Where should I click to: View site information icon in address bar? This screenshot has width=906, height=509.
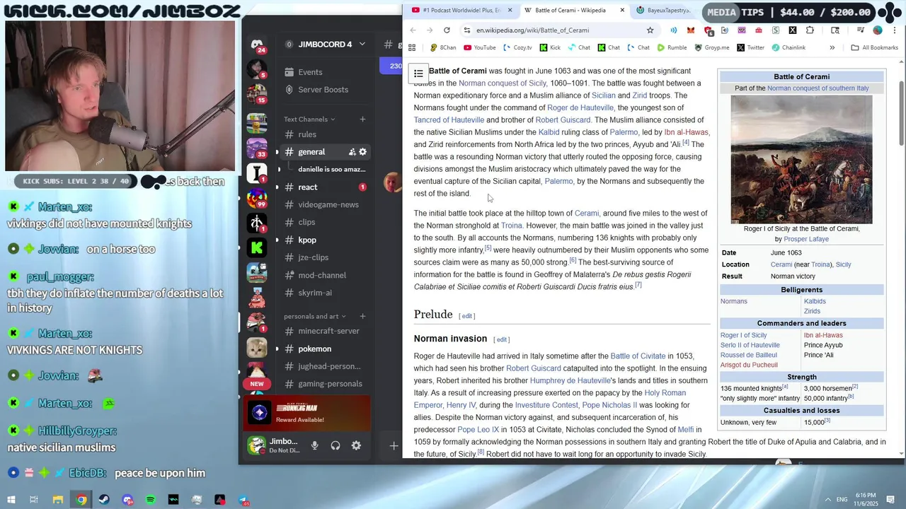pos(466,30)
